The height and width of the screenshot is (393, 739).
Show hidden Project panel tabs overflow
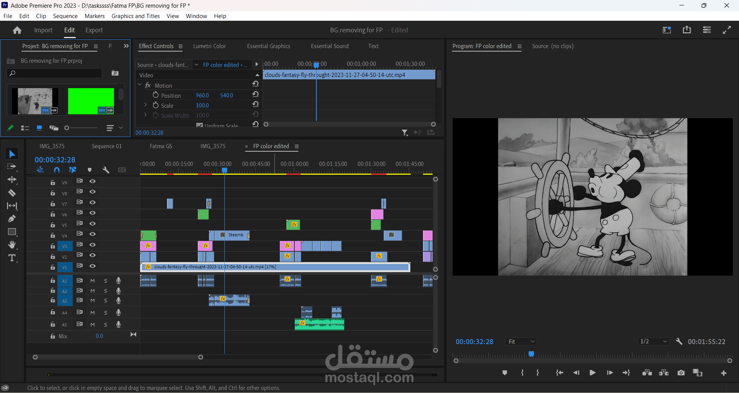(x=126, y=46)
